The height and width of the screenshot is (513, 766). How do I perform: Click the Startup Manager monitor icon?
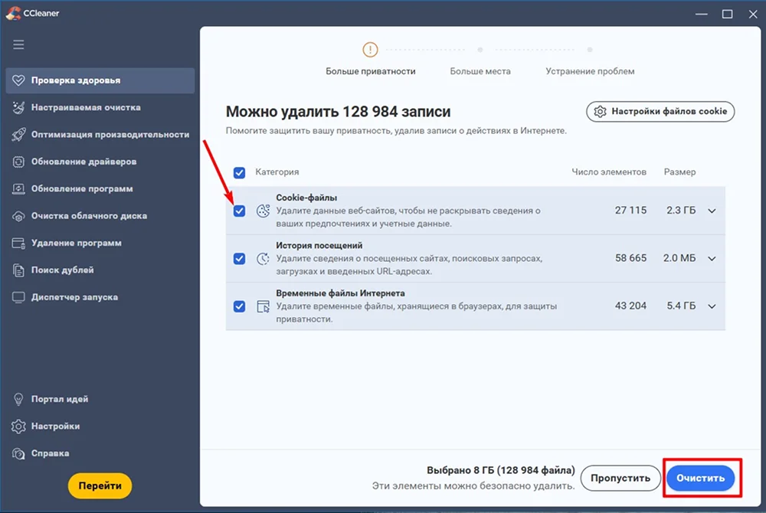click(18, 297)
